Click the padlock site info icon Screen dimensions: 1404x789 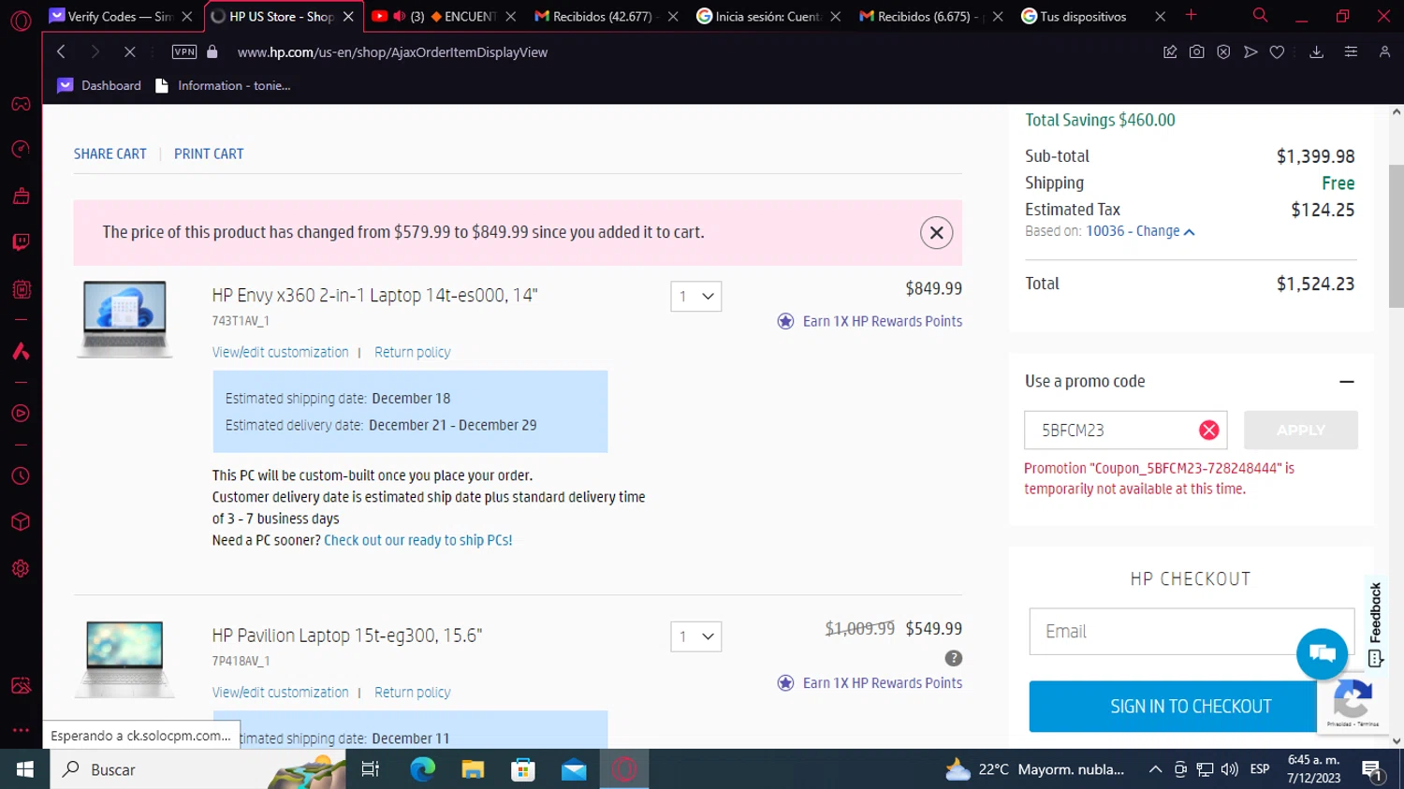coord(212,52)
